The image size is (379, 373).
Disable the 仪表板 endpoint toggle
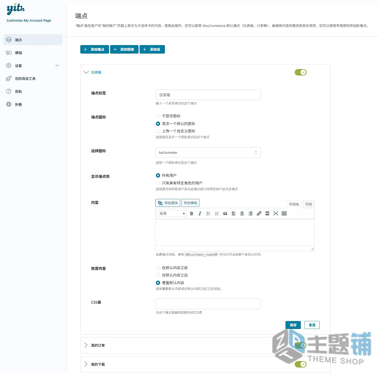[301, 72]
